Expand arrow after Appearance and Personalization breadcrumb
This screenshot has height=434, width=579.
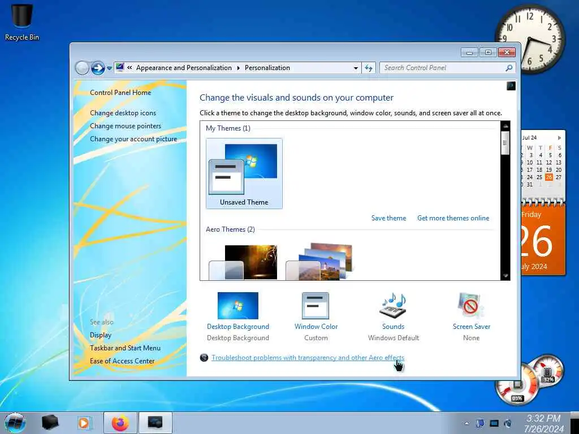tap(238, 68)
